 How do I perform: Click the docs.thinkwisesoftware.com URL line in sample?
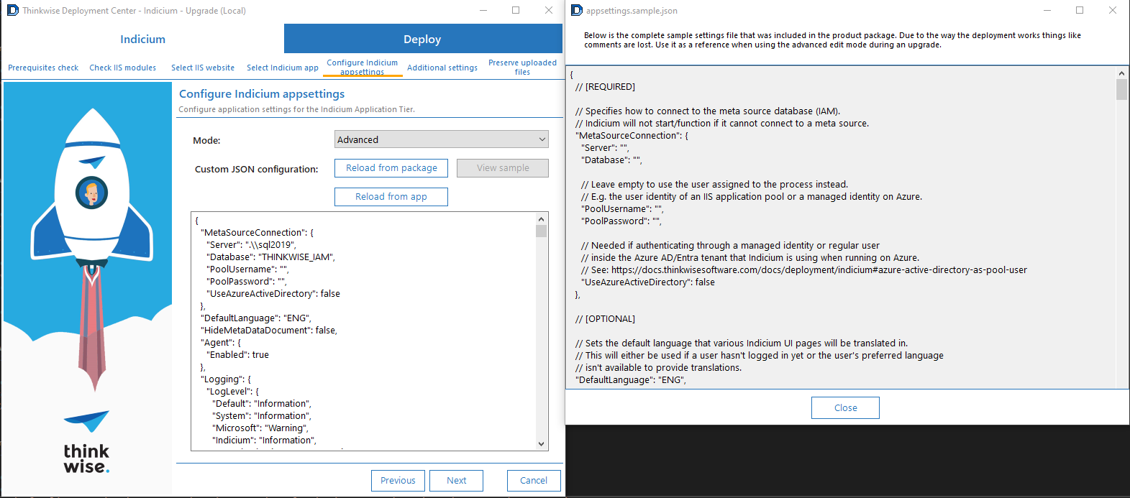pos(804,270)
